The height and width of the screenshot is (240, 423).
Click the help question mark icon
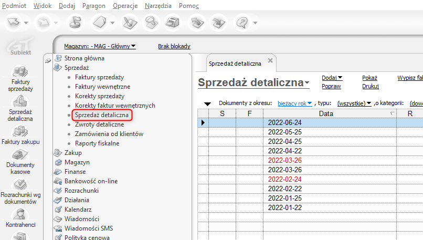pos(242,23)
